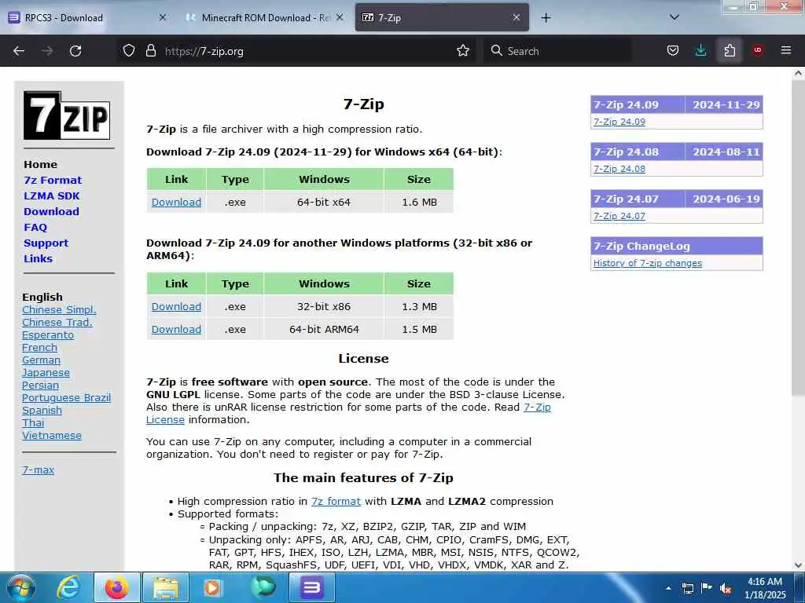Click the page vertical scrollbar thumb
This screenshot has width=805, height=603.
[798, 237]
